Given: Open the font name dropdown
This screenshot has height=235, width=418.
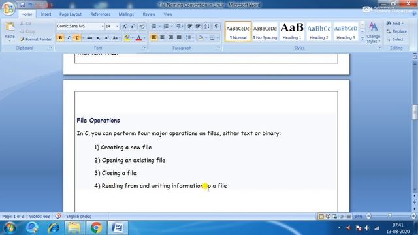Looking at the screenshot, I should click(103, 26).
